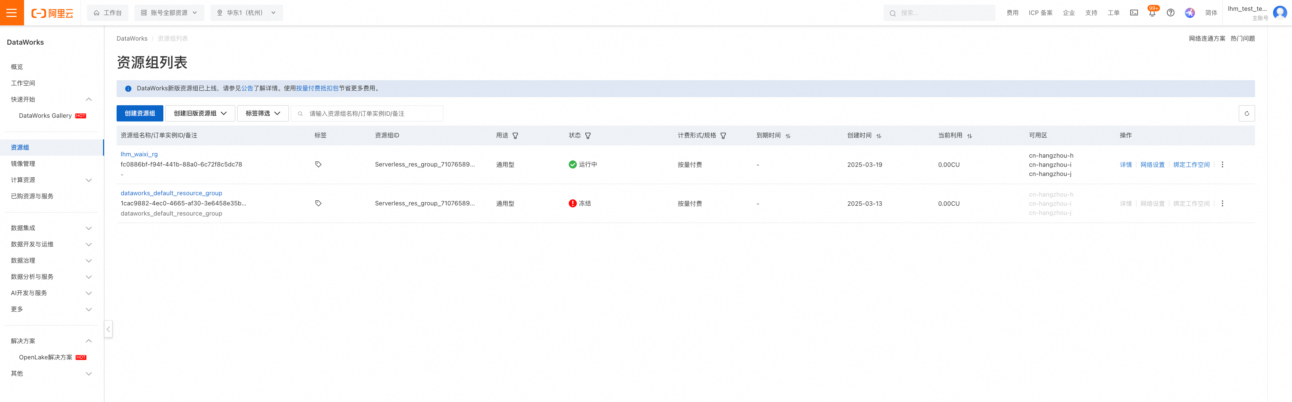1292x402 pixels.
Task: Expand 数据治理 sidebar section
Action: coord(89,261)
